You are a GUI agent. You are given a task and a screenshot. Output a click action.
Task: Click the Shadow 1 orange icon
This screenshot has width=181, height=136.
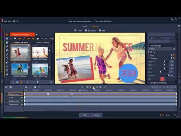pos(174,58)
